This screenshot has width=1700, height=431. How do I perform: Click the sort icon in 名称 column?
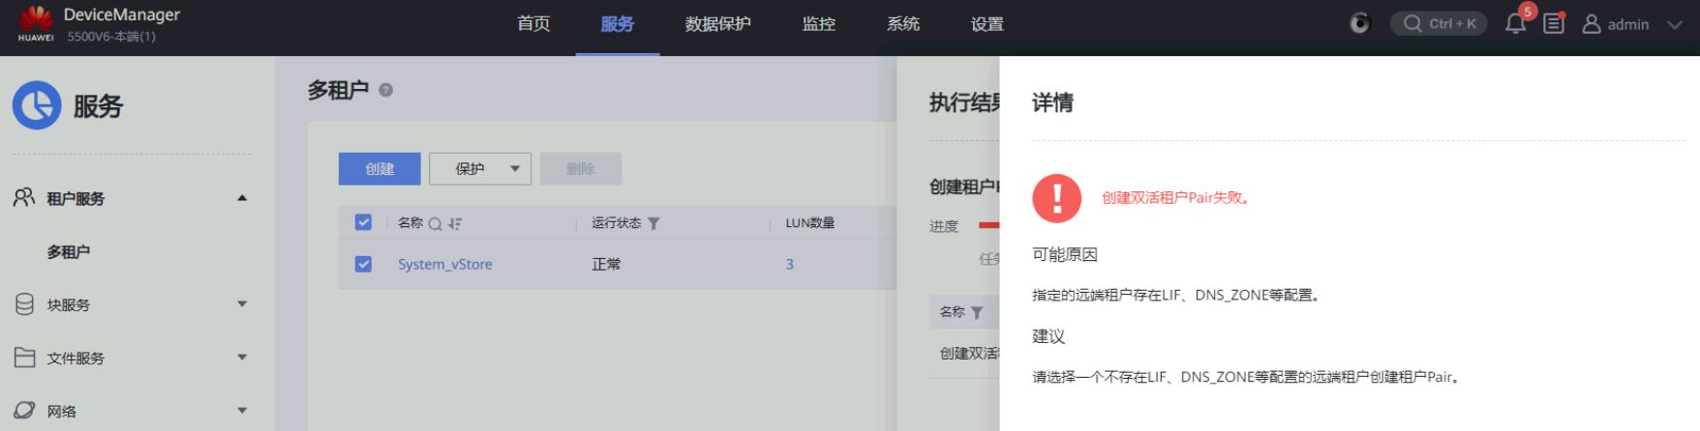pos(455,224)
